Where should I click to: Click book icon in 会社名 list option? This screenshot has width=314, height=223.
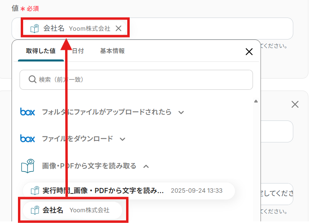[x=35, y=210]
